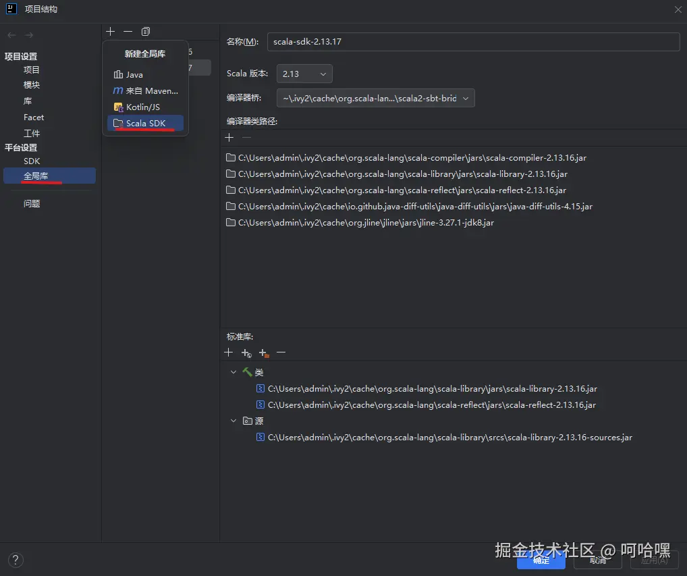Open compiler bridge path dropdown
Viewport: 687px width, 576px height.
(375, 98)
